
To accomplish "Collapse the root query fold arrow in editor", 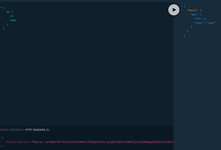I will (x=1, y=8).
